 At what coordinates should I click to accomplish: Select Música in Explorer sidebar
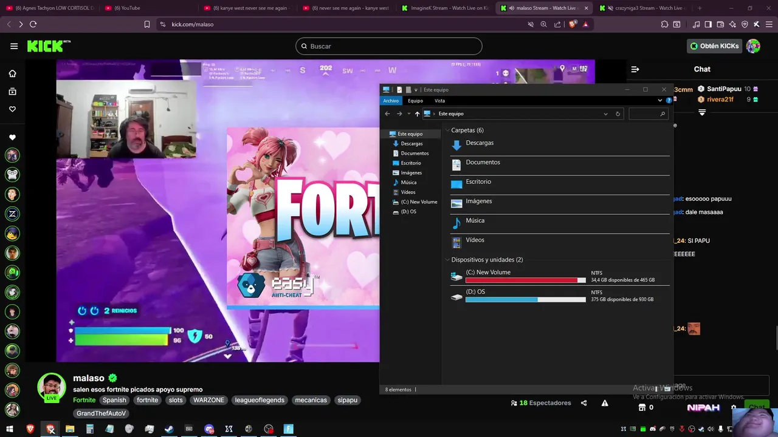408,183
